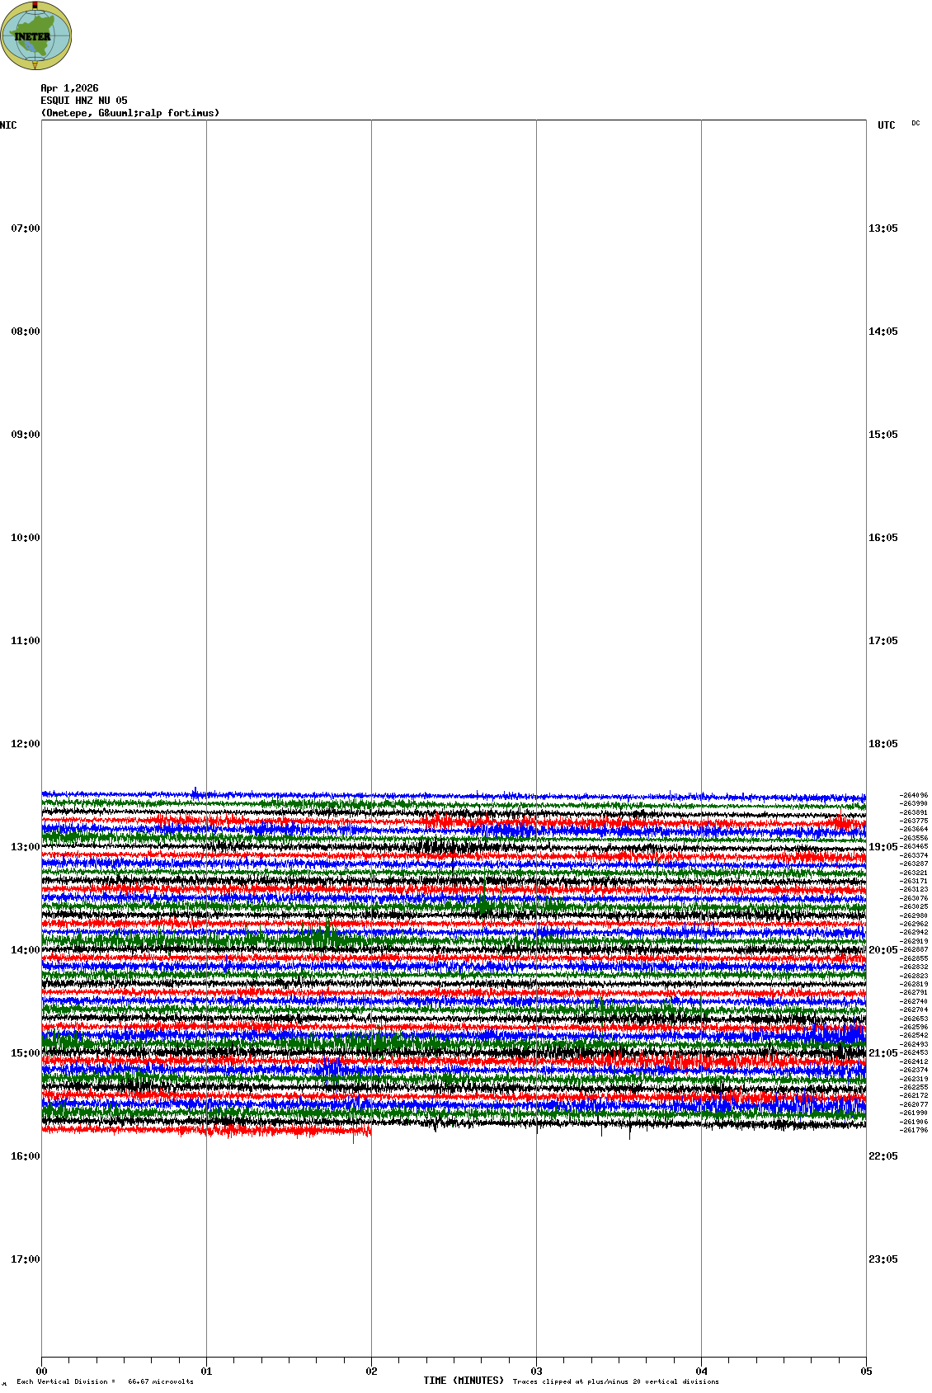The image size is (932, 1393).
Task: Click the 18:05 UTC time marker
Action: [x=883, y=744]
